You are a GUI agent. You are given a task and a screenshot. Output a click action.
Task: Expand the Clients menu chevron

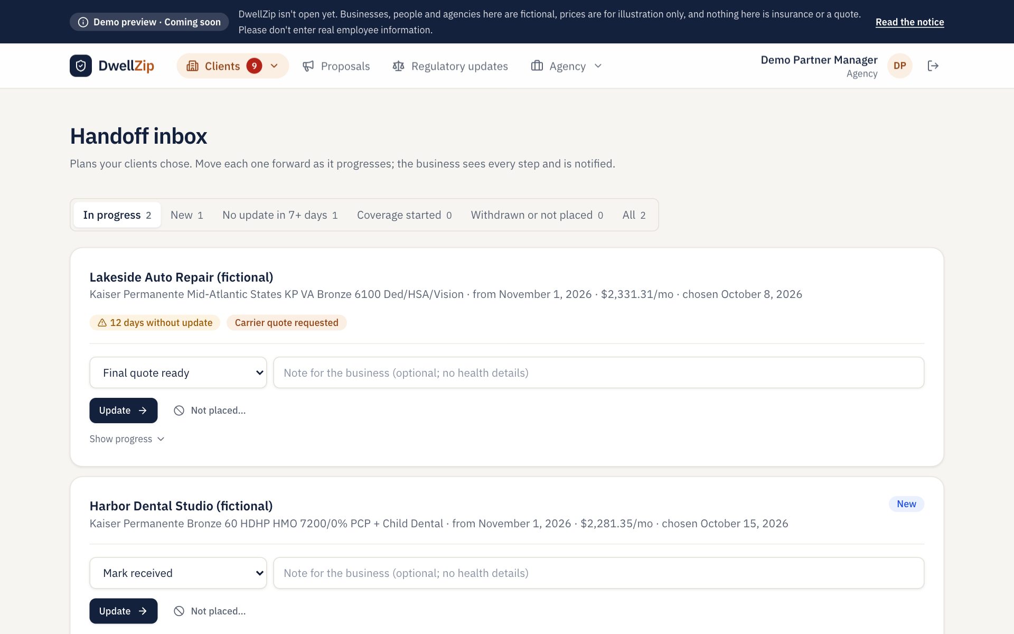(274, 66)
